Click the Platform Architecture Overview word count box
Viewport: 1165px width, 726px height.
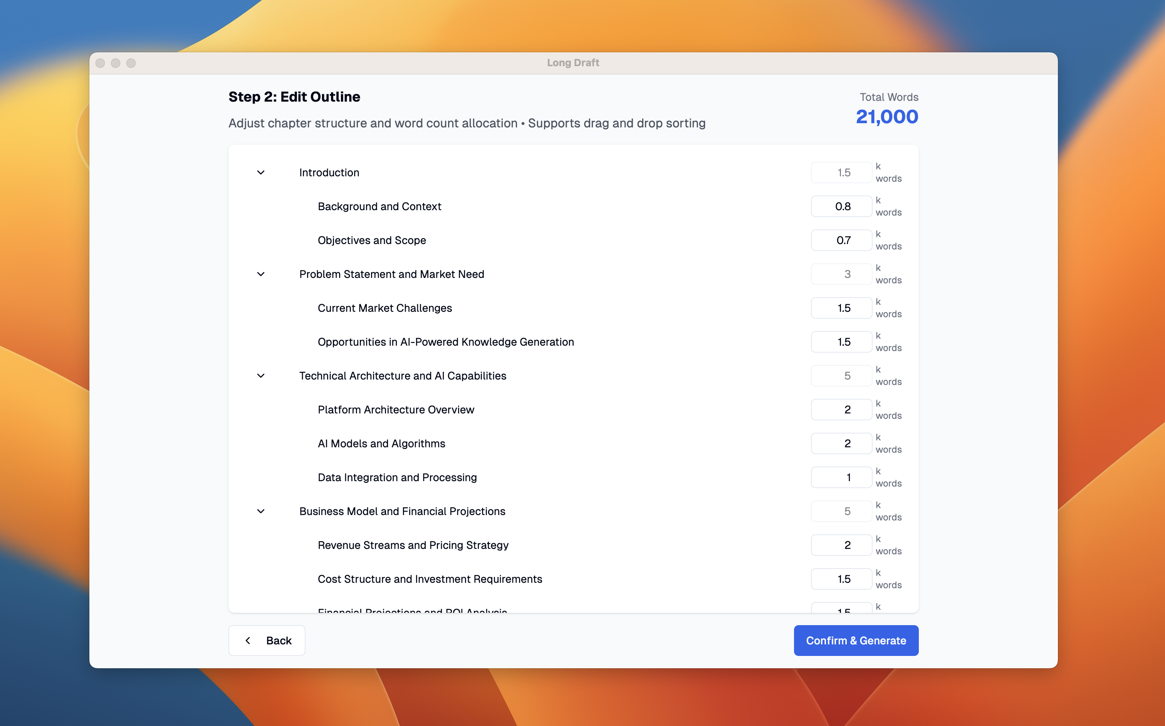(841, 409)
